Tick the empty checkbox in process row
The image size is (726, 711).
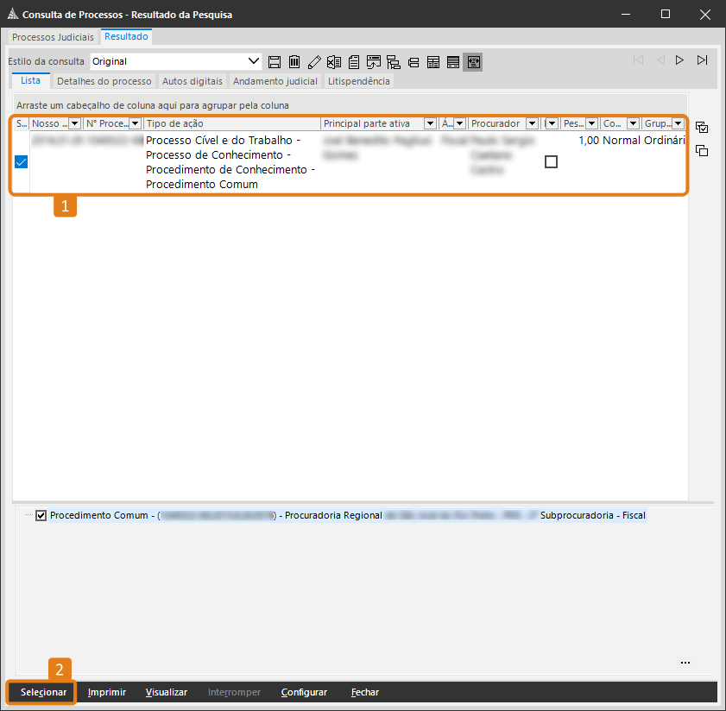(551, 162)
